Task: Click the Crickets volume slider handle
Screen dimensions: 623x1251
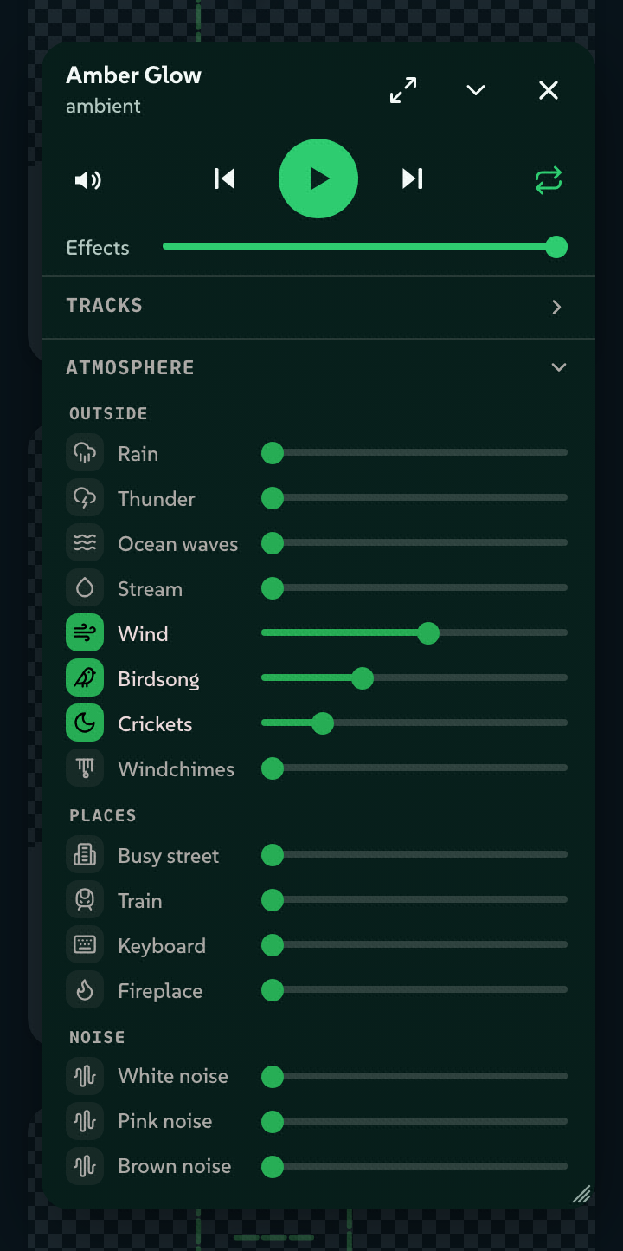Action: pyautogui.click(x=323, y=723)
